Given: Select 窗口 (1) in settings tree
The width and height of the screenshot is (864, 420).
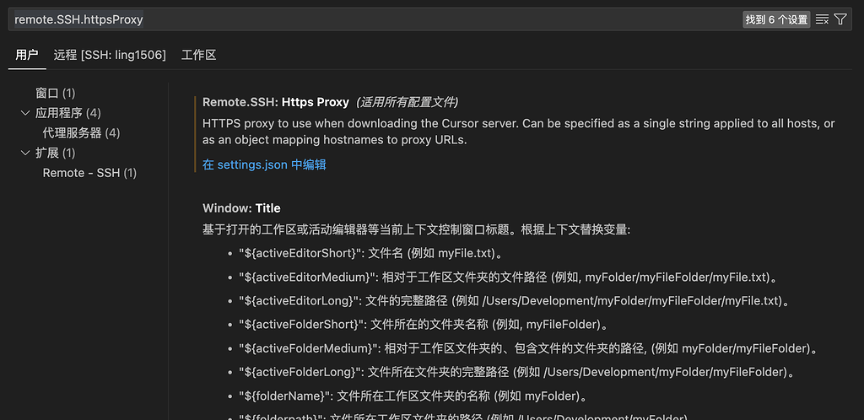Looking at the screenshot, I should (x=55, y=93).
